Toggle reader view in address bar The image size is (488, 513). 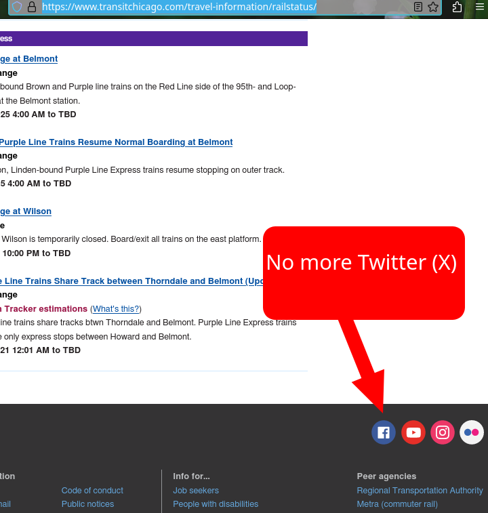[418, 7]
